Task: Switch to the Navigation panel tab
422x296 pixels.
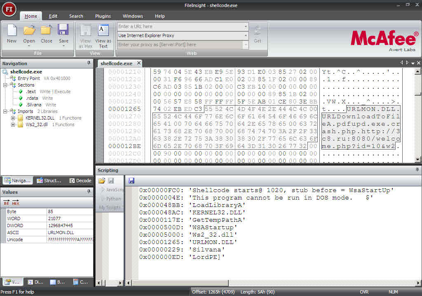Action: pyautogui.click(x=17, y=181)
